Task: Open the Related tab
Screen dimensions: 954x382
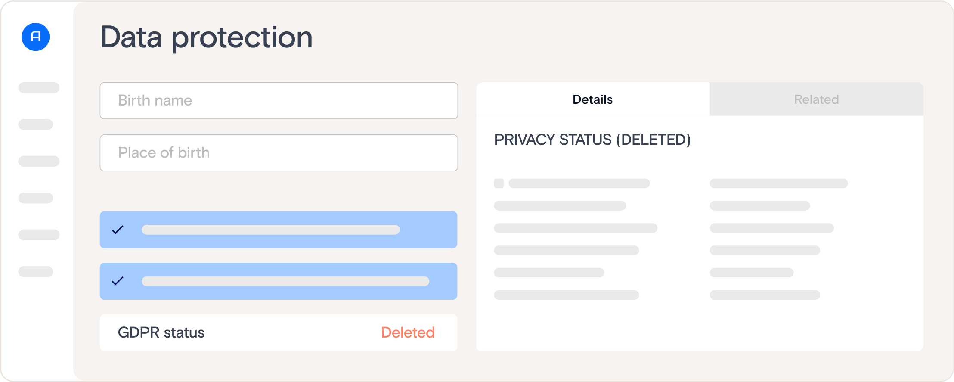Action: pos(816,99)
